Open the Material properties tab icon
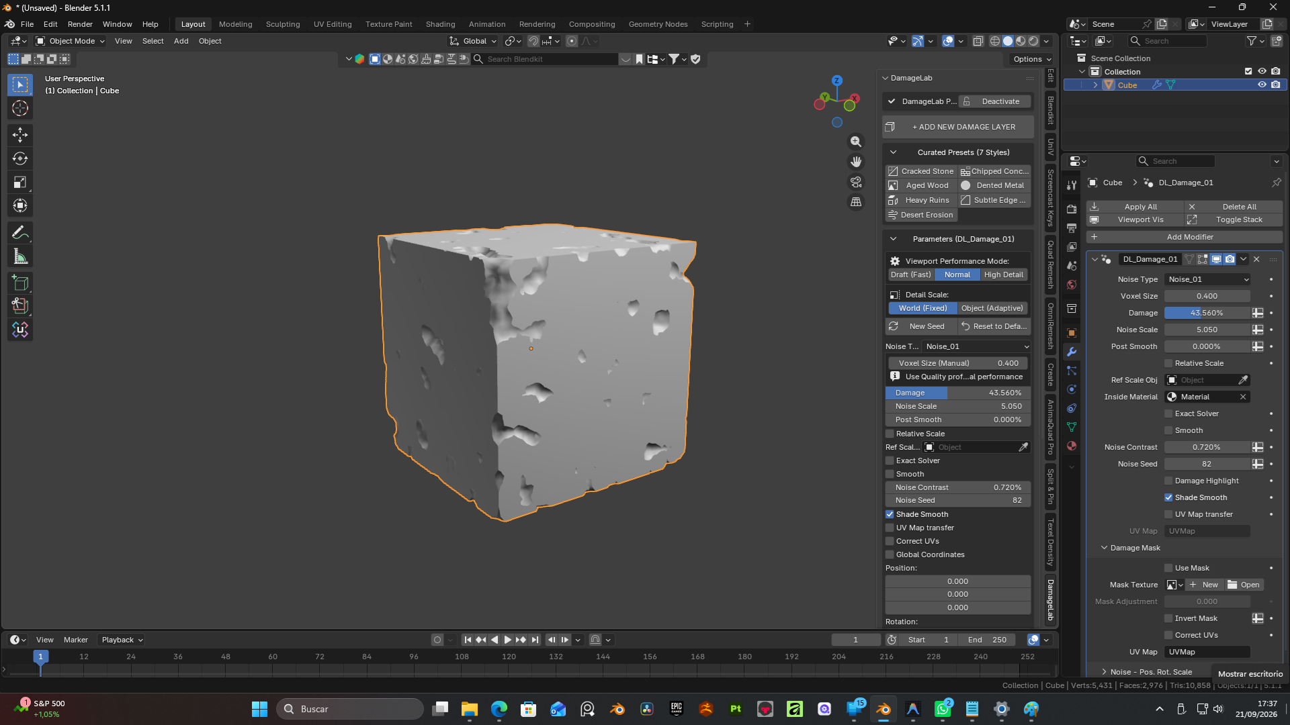 point(1072,446)
